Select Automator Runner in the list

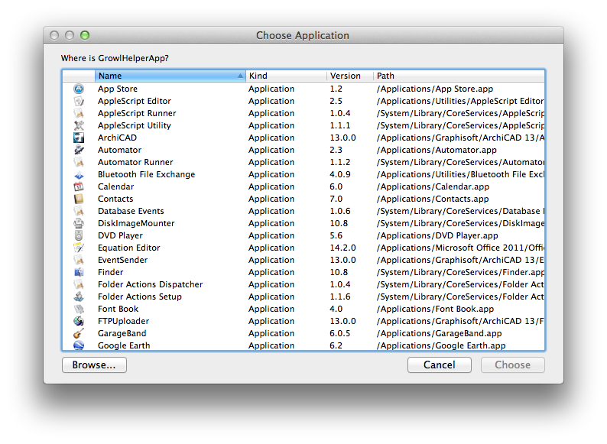coord(135,162)
